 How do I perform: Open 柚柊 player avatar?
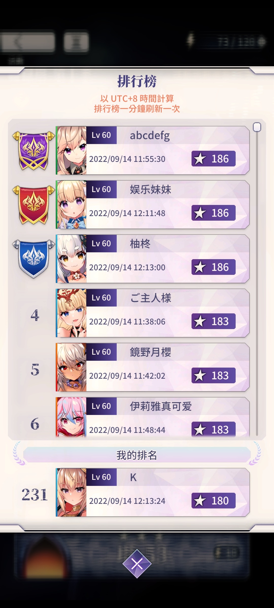tap(72, 259)
